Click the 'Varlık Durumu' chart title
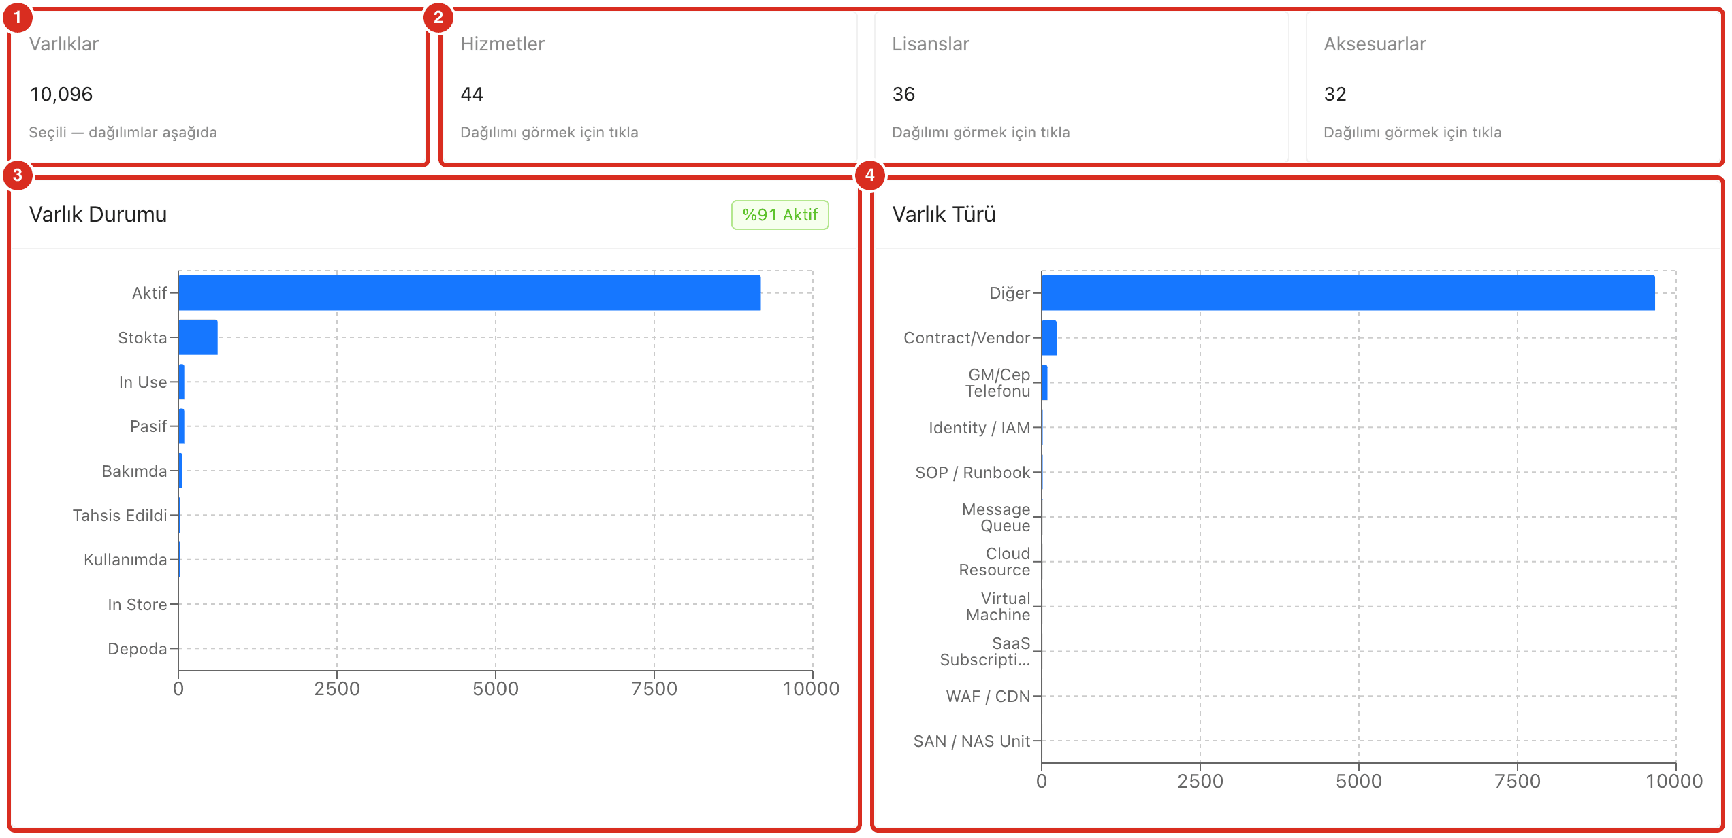Viewport: 1732px width, 838px height. [x=98, y=215]
